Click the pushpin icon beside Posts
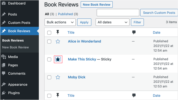 click(x=4, y=14)
